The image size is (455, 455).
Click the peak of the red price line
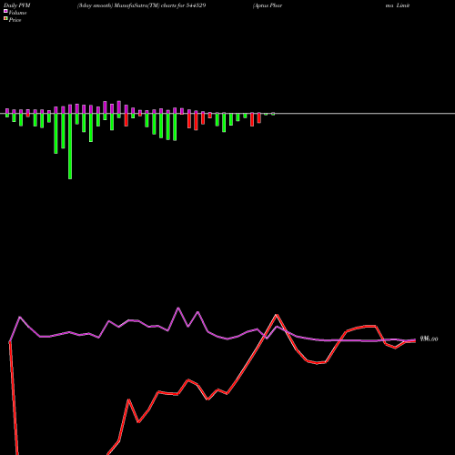pos(277,315)
